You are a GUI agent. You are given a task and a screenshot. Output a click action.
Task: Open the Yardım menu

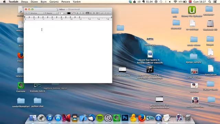coord(77,2)
